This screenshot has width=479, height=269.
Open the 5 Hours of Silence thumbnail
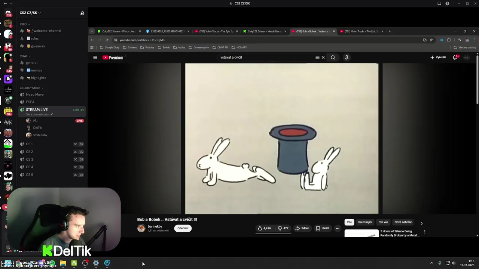coord(361,234)
